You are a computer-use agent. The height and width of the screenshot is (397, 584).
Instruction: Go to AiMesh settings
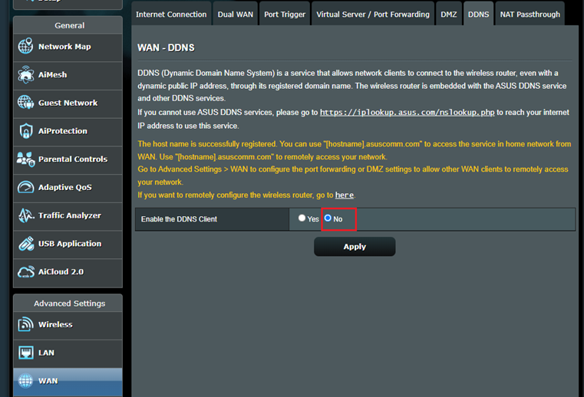[68, 76]
